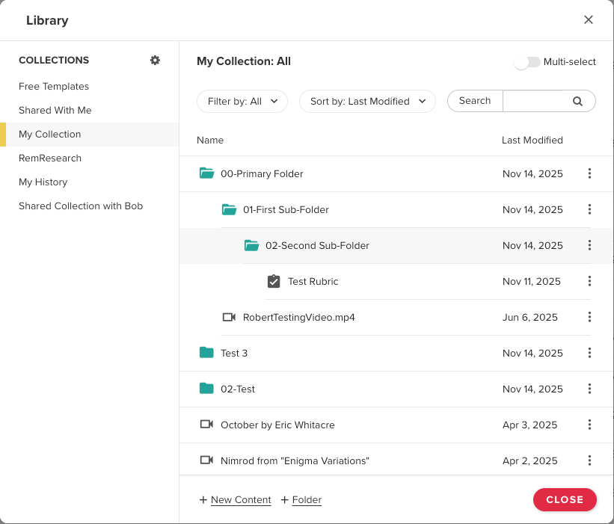
Task: Click the Test 3 folder icon
Action: (x=206, y=353)
